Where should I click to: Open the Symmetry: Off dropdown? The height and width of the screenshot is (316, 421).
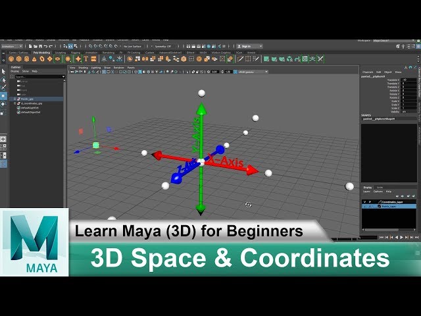click(x=164, y=47)
